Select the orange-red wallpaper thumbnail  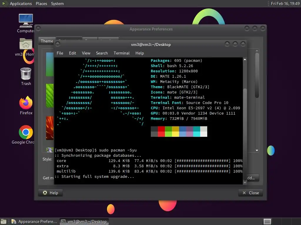[50, 128]
